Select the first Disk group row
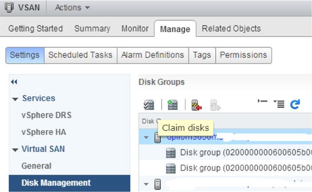The height and width of the screenshot is (192, 312). click(225, 152)
